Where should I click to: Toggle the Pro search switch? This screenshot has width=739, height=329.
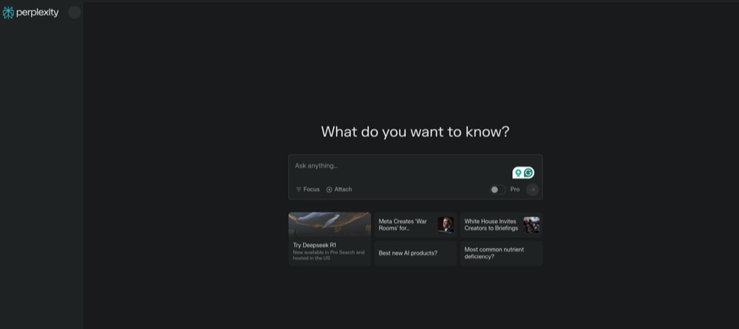point(497,190)
